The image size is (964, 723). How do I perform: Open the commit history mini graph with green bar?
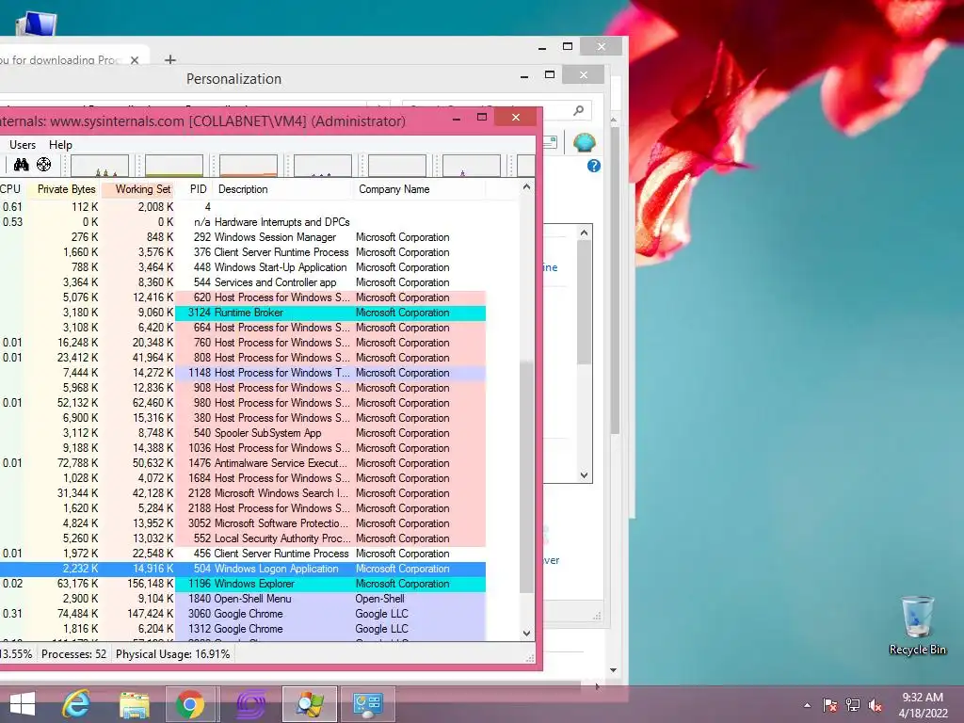pos(174,166)
